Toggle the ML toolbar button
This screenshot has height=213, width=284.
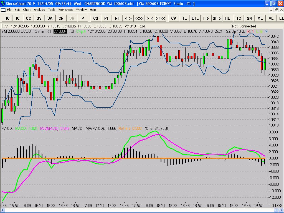(260, 18)
